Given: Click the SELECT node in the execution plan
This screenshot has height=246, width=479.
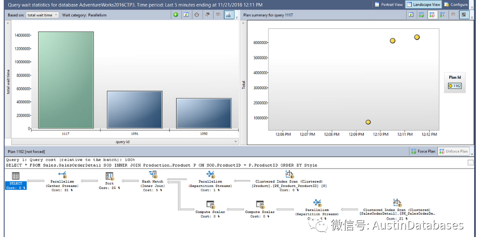Looking at the screenshot, I should [16, 176].
